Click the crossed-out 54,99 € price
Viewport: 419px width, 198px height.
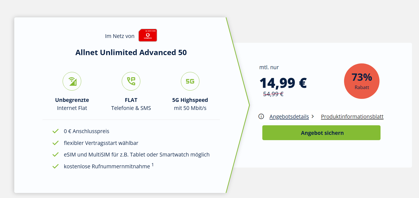(x=273, y=94)
